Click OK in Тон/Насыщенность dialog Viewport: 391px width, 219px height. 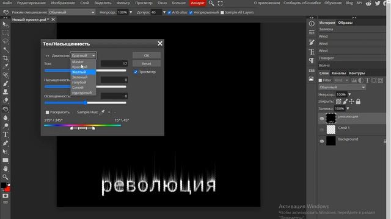tap(147, 55)
